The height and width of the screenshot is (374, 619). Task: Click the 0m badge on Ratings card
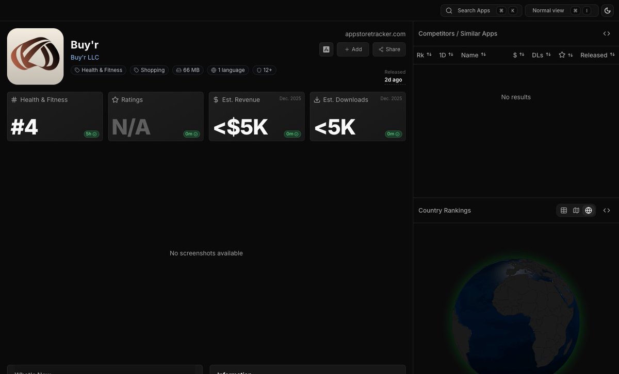pyautogui.click(x=191, y=134)
